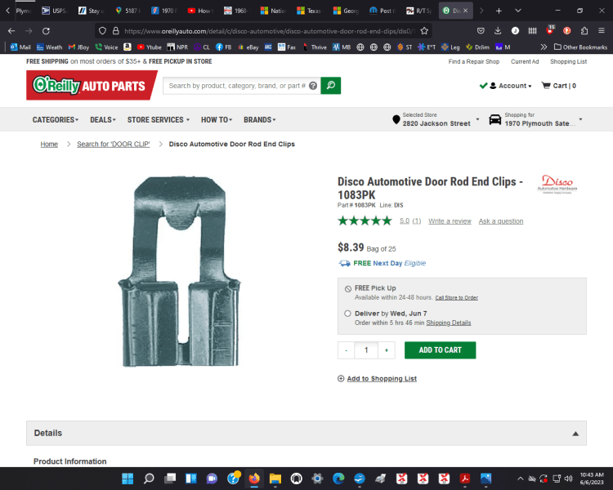Viewport: 613px width, 490px height.
Task: Open File Explorer from the taskbar
Action: click(275, 479)
